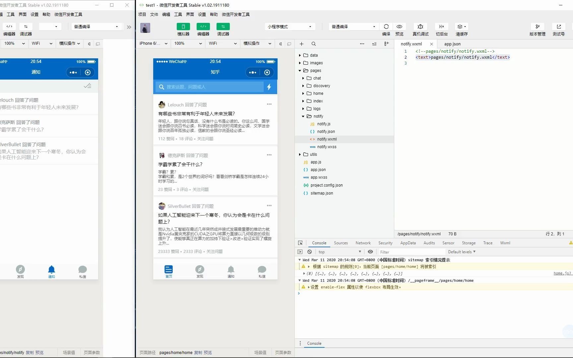The width and height of the screenshot is (573, 358).
Task: Click the 页面参数 button in test1 status bar
Action: (x=283, y=353)
